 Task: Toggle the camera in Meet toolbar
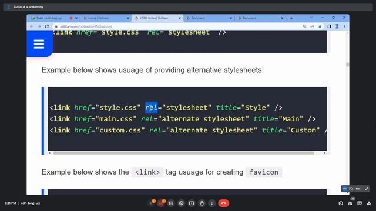point(161,203)
